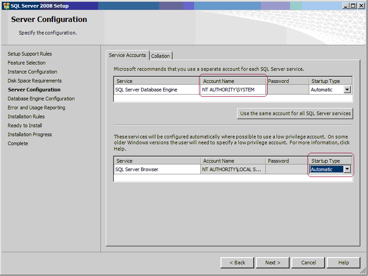The width and height of the screenshot is (368, 276).
Task: Cancel the SQL Server setup
Action: pos(308,263)
